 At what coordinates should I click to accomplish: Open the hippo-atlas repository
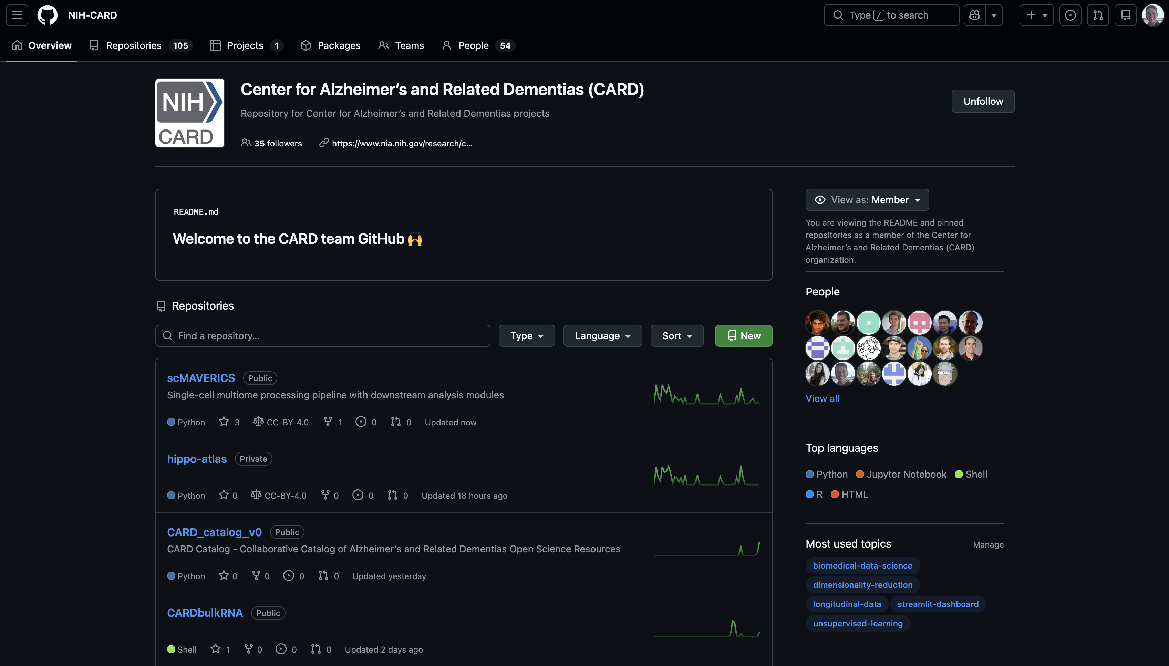pos(197,459)
